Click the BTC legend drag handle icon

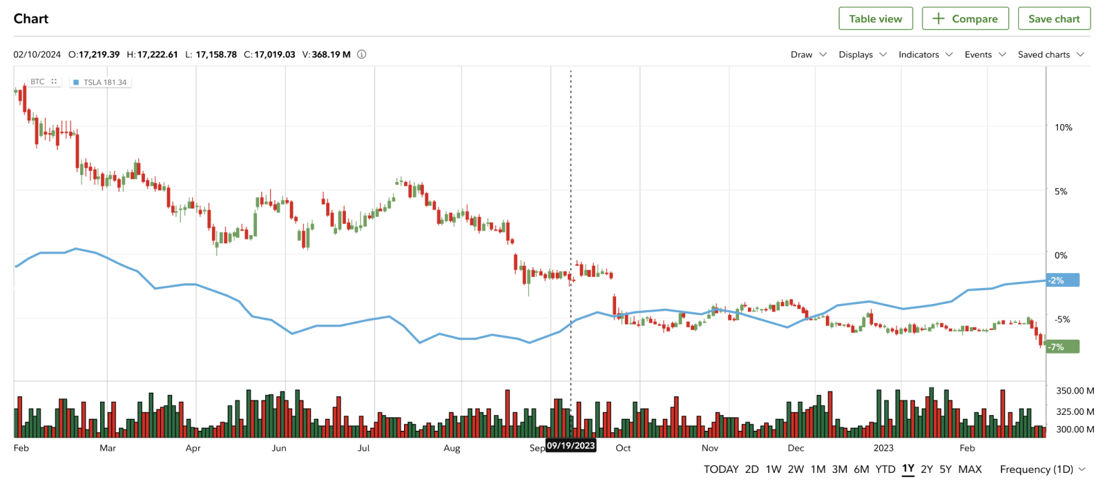pyautogui.click(x=54, y=81)
